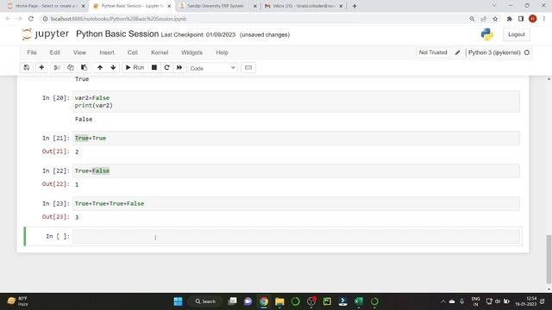Open the weather widget on taskbar
Screen dimensions: 552x310
click(17, 301)
